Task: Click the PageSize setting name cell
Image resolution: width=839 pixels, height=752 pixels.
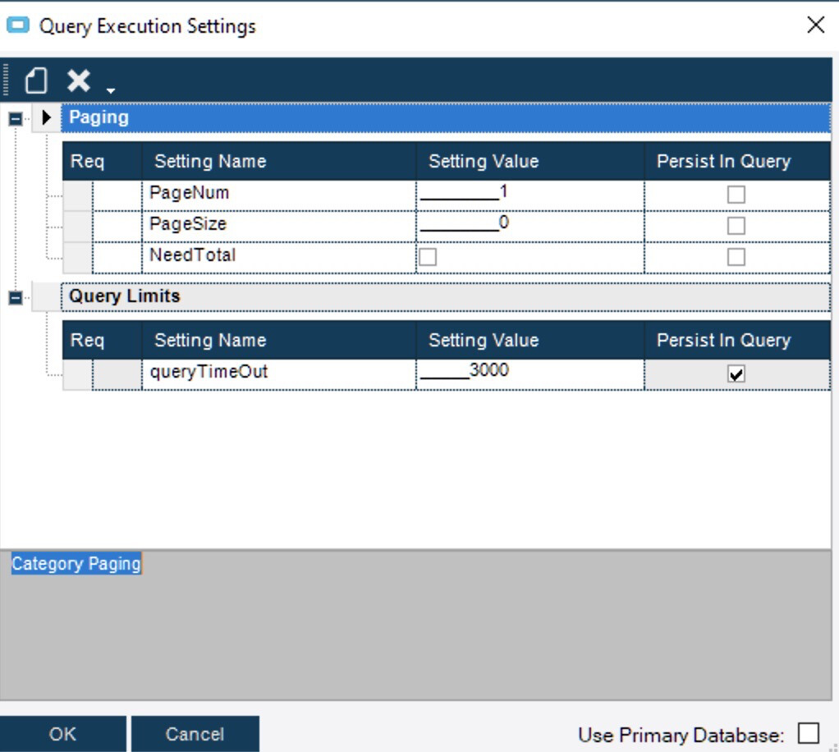Action: (279, 226)
